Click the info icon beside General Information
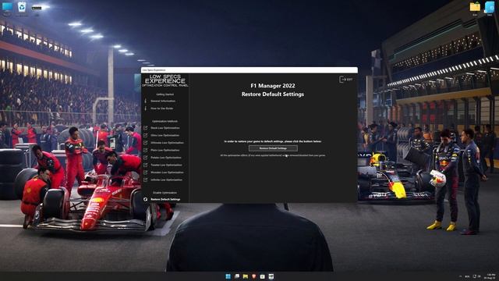The image size is (499, 281). [146, 101]
